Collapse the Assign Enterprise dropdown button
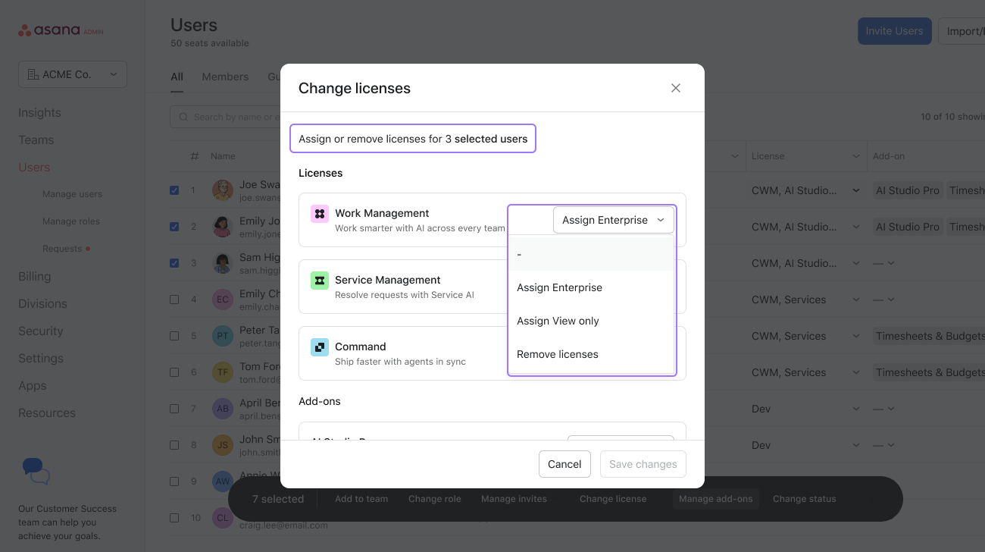Image resolution: width=985 pixels, height=552 pixels. point(614,220)
